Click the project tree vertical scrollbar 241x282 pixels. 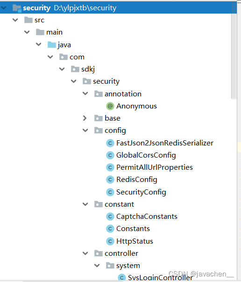pyautogui.click(x=234, y=56)
